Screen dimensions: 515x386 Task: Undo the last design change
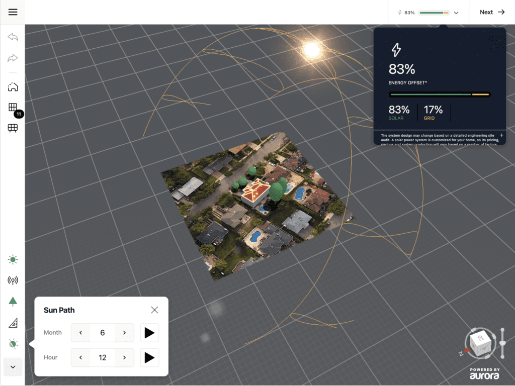tap(13, 37)
